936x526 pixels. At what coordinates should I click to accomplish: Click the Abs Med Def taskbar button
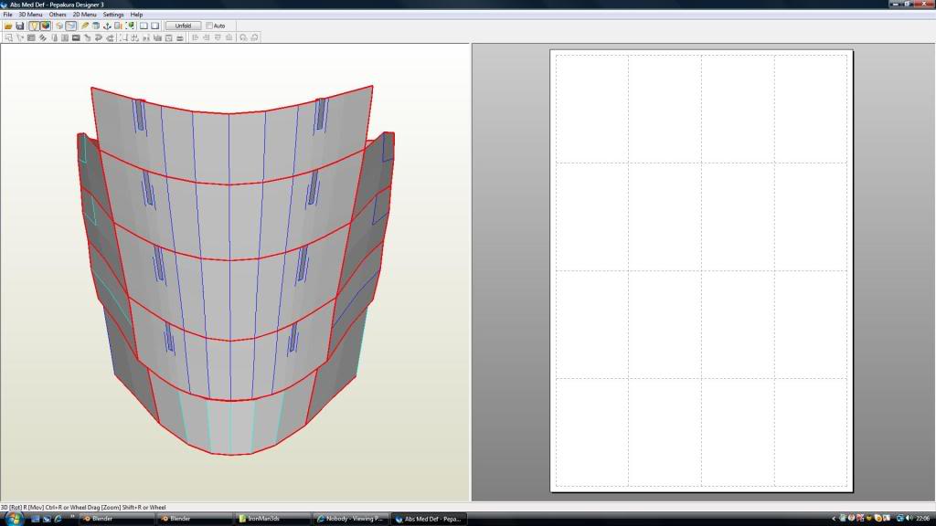pos(430,519)
